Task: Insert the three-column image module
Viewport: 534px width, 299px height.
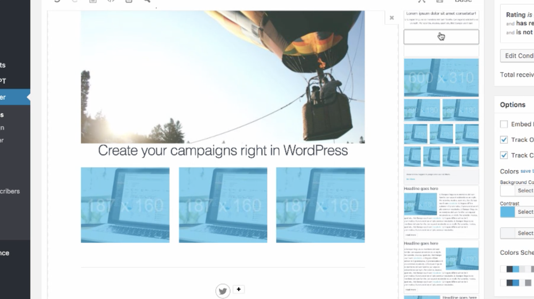Action: [442, 134]
